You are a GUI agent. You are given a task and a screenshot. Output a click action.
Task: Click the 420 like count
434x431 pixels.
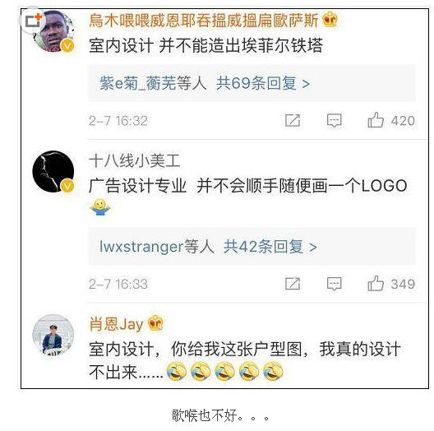[x=403, y=121]
